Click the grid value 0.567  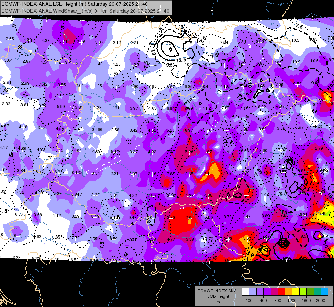coord(229,260)
